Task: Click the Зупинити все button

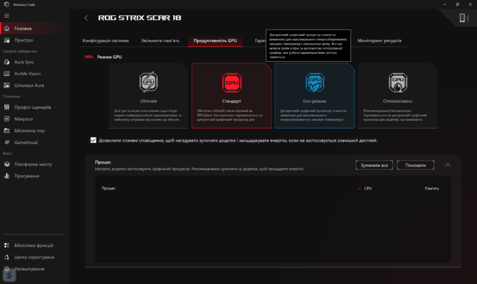Action: [x=374, y=165]
